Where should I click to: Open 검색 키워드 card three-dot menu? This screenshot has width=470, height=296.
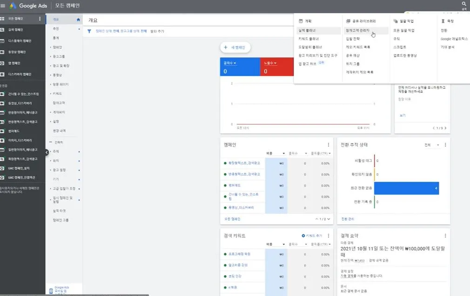329,235
